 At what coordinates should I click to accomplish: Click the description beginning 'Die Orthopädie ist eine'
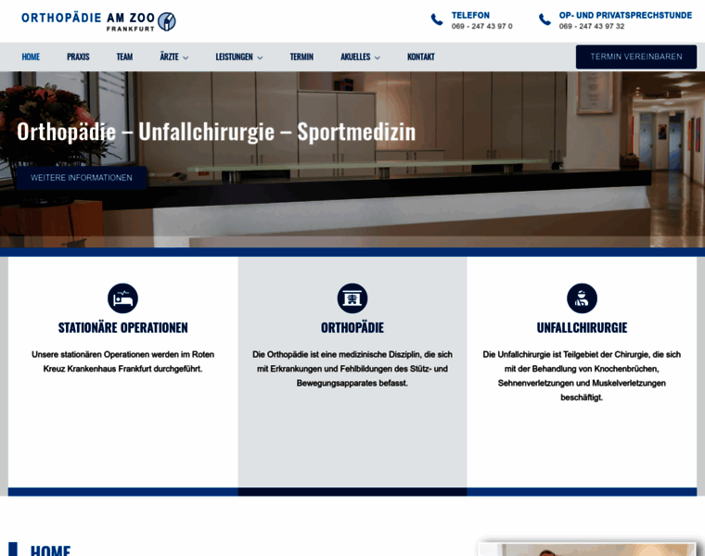tap(352, 369)
